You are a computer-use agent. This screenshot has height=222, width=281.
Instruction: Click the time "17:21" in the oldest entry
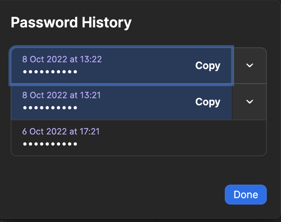coord(90,132)
